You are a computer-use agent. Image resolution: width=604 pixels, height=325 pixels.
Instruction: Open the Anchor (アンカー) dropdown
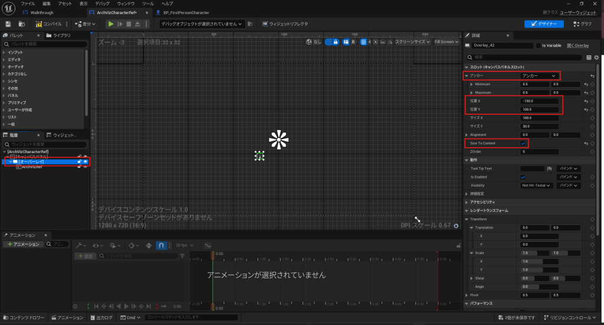point(538,76)
